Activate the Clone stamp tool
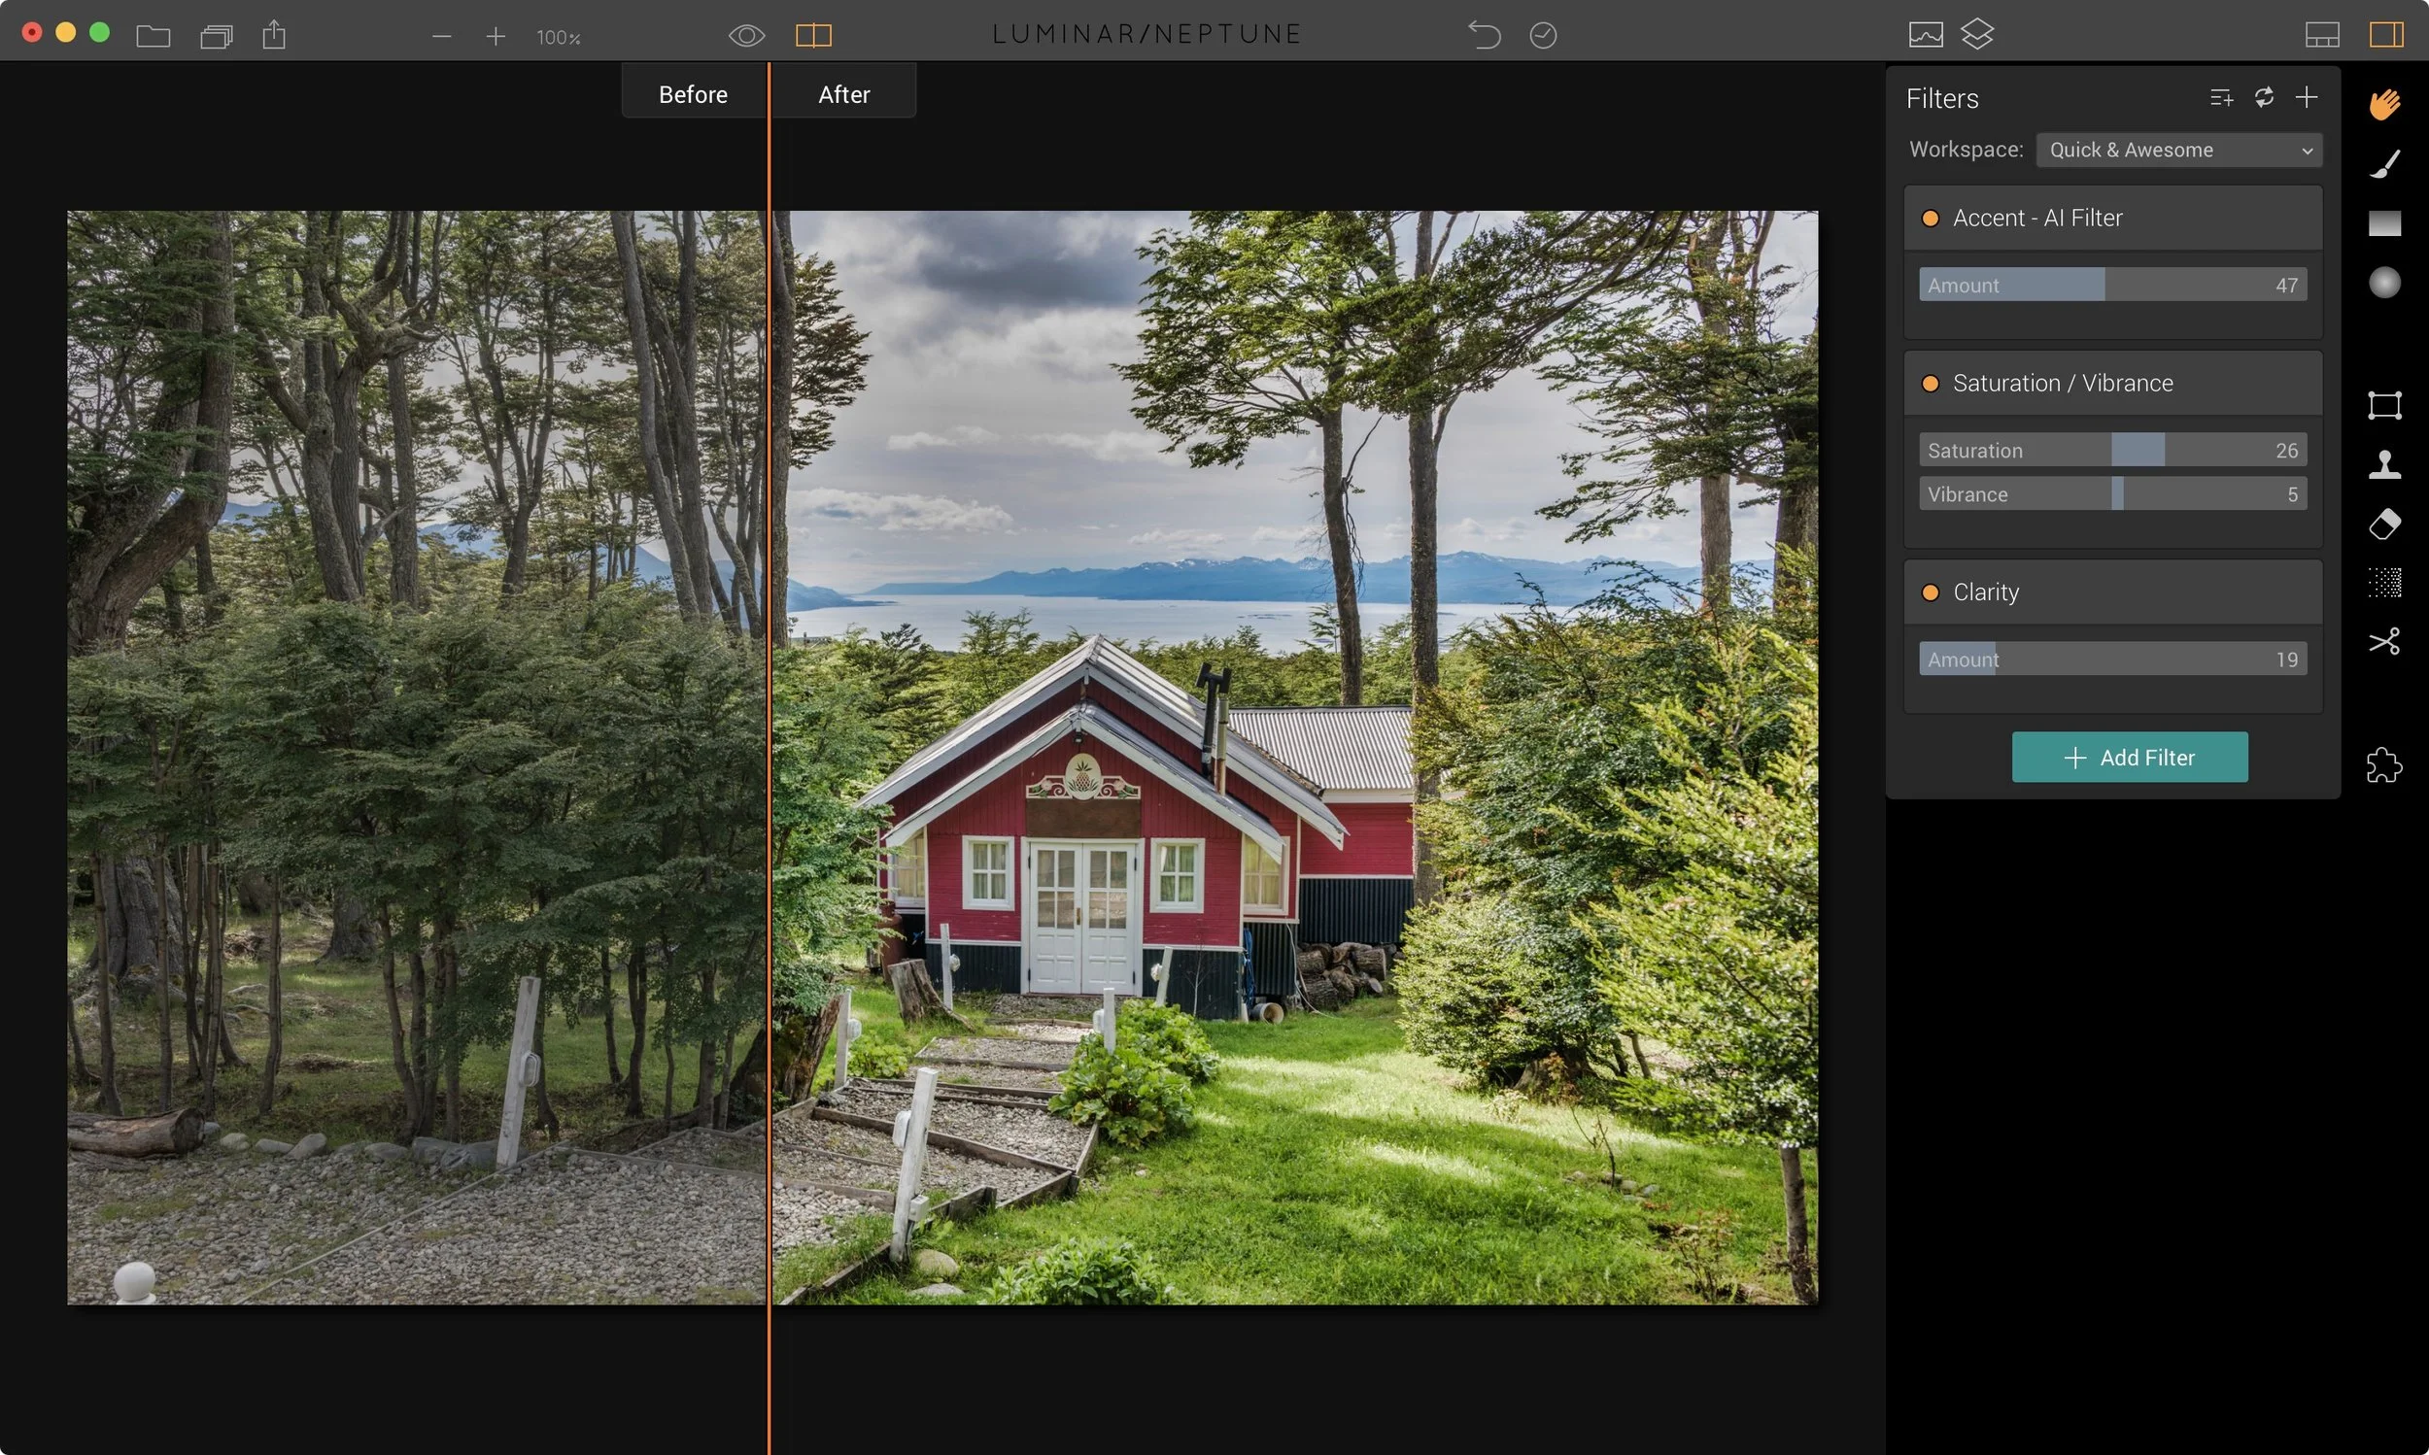 click(2386, 464)
